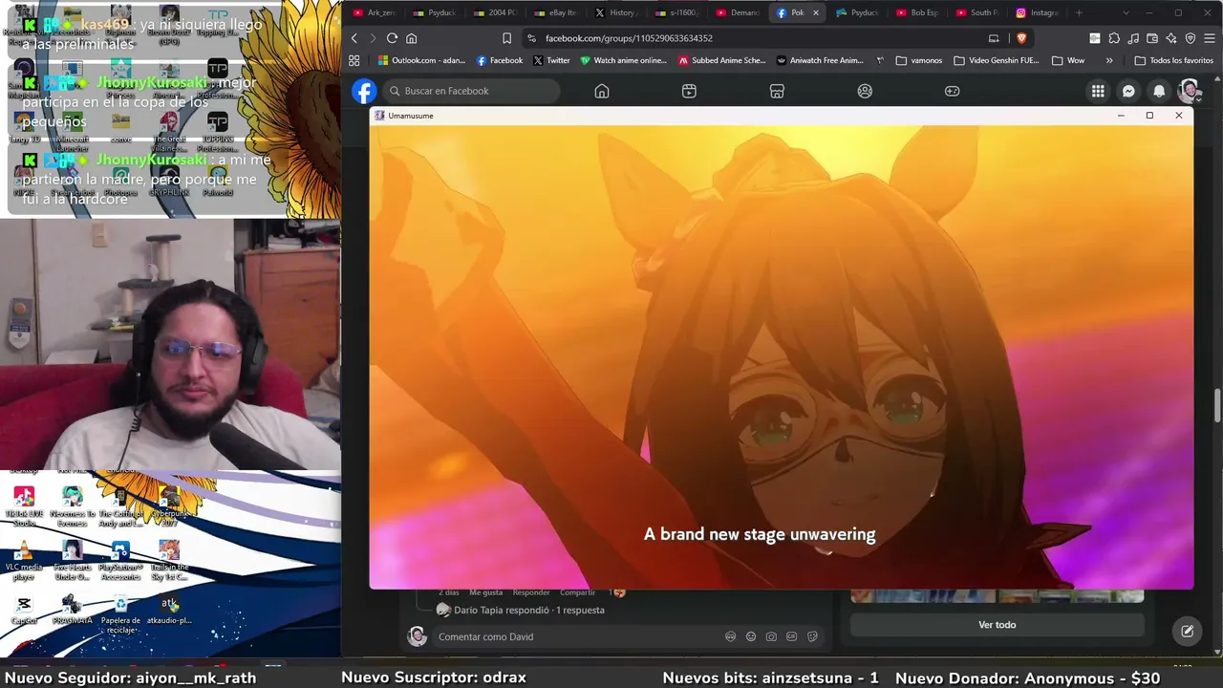Screen dimensions: 1223x688
Task: Add a GIF to the comment
Action: tap(792, 636)
